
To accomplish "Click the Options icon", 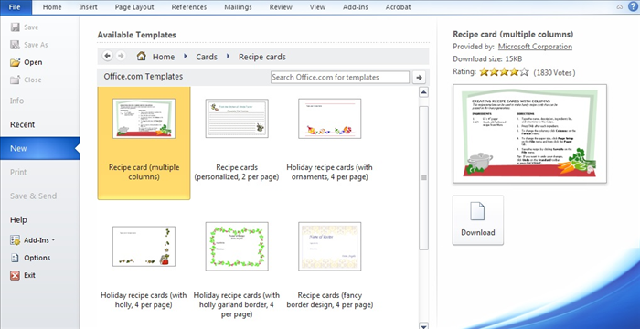I will coord(16,258).
